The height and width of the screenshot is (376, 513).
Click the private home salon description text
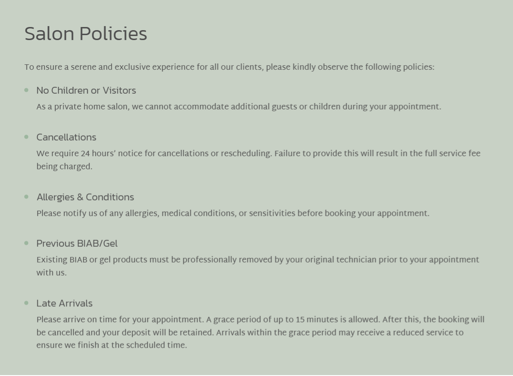(x=238, y=107)
